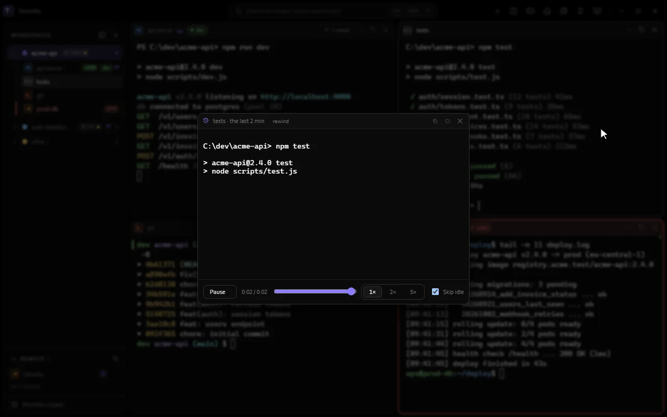Click the 'C:\dev\acme-api> npm test' line in the dialog
Image resolution: width=667 pixels, height=417 pixels.
coord(256,146)
